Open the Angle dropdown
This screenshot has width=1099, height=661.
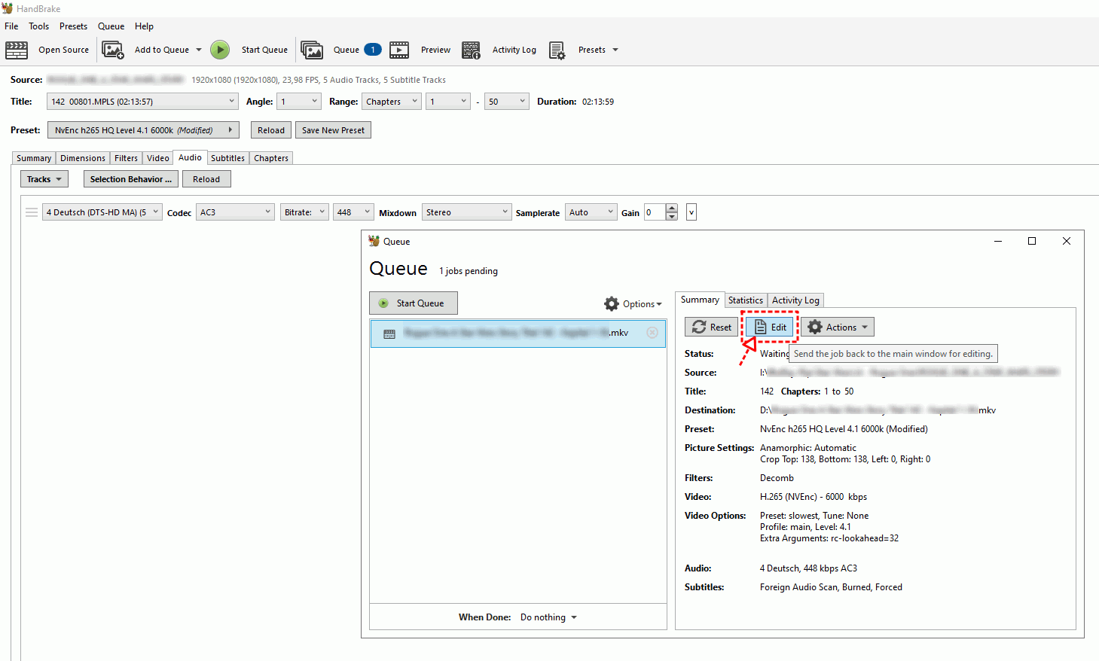point(299,102)
